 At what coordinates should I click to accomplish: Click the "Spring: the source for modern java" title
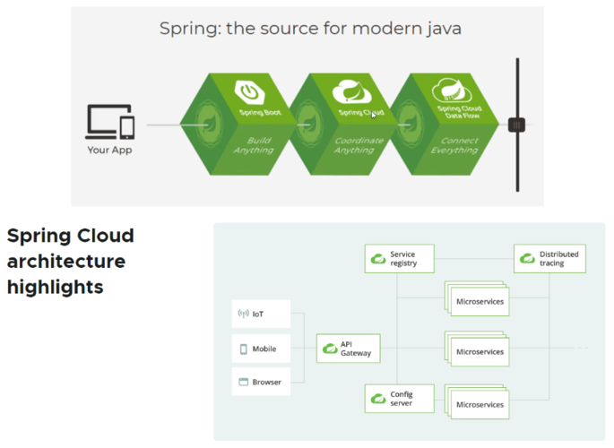[310, 27]
